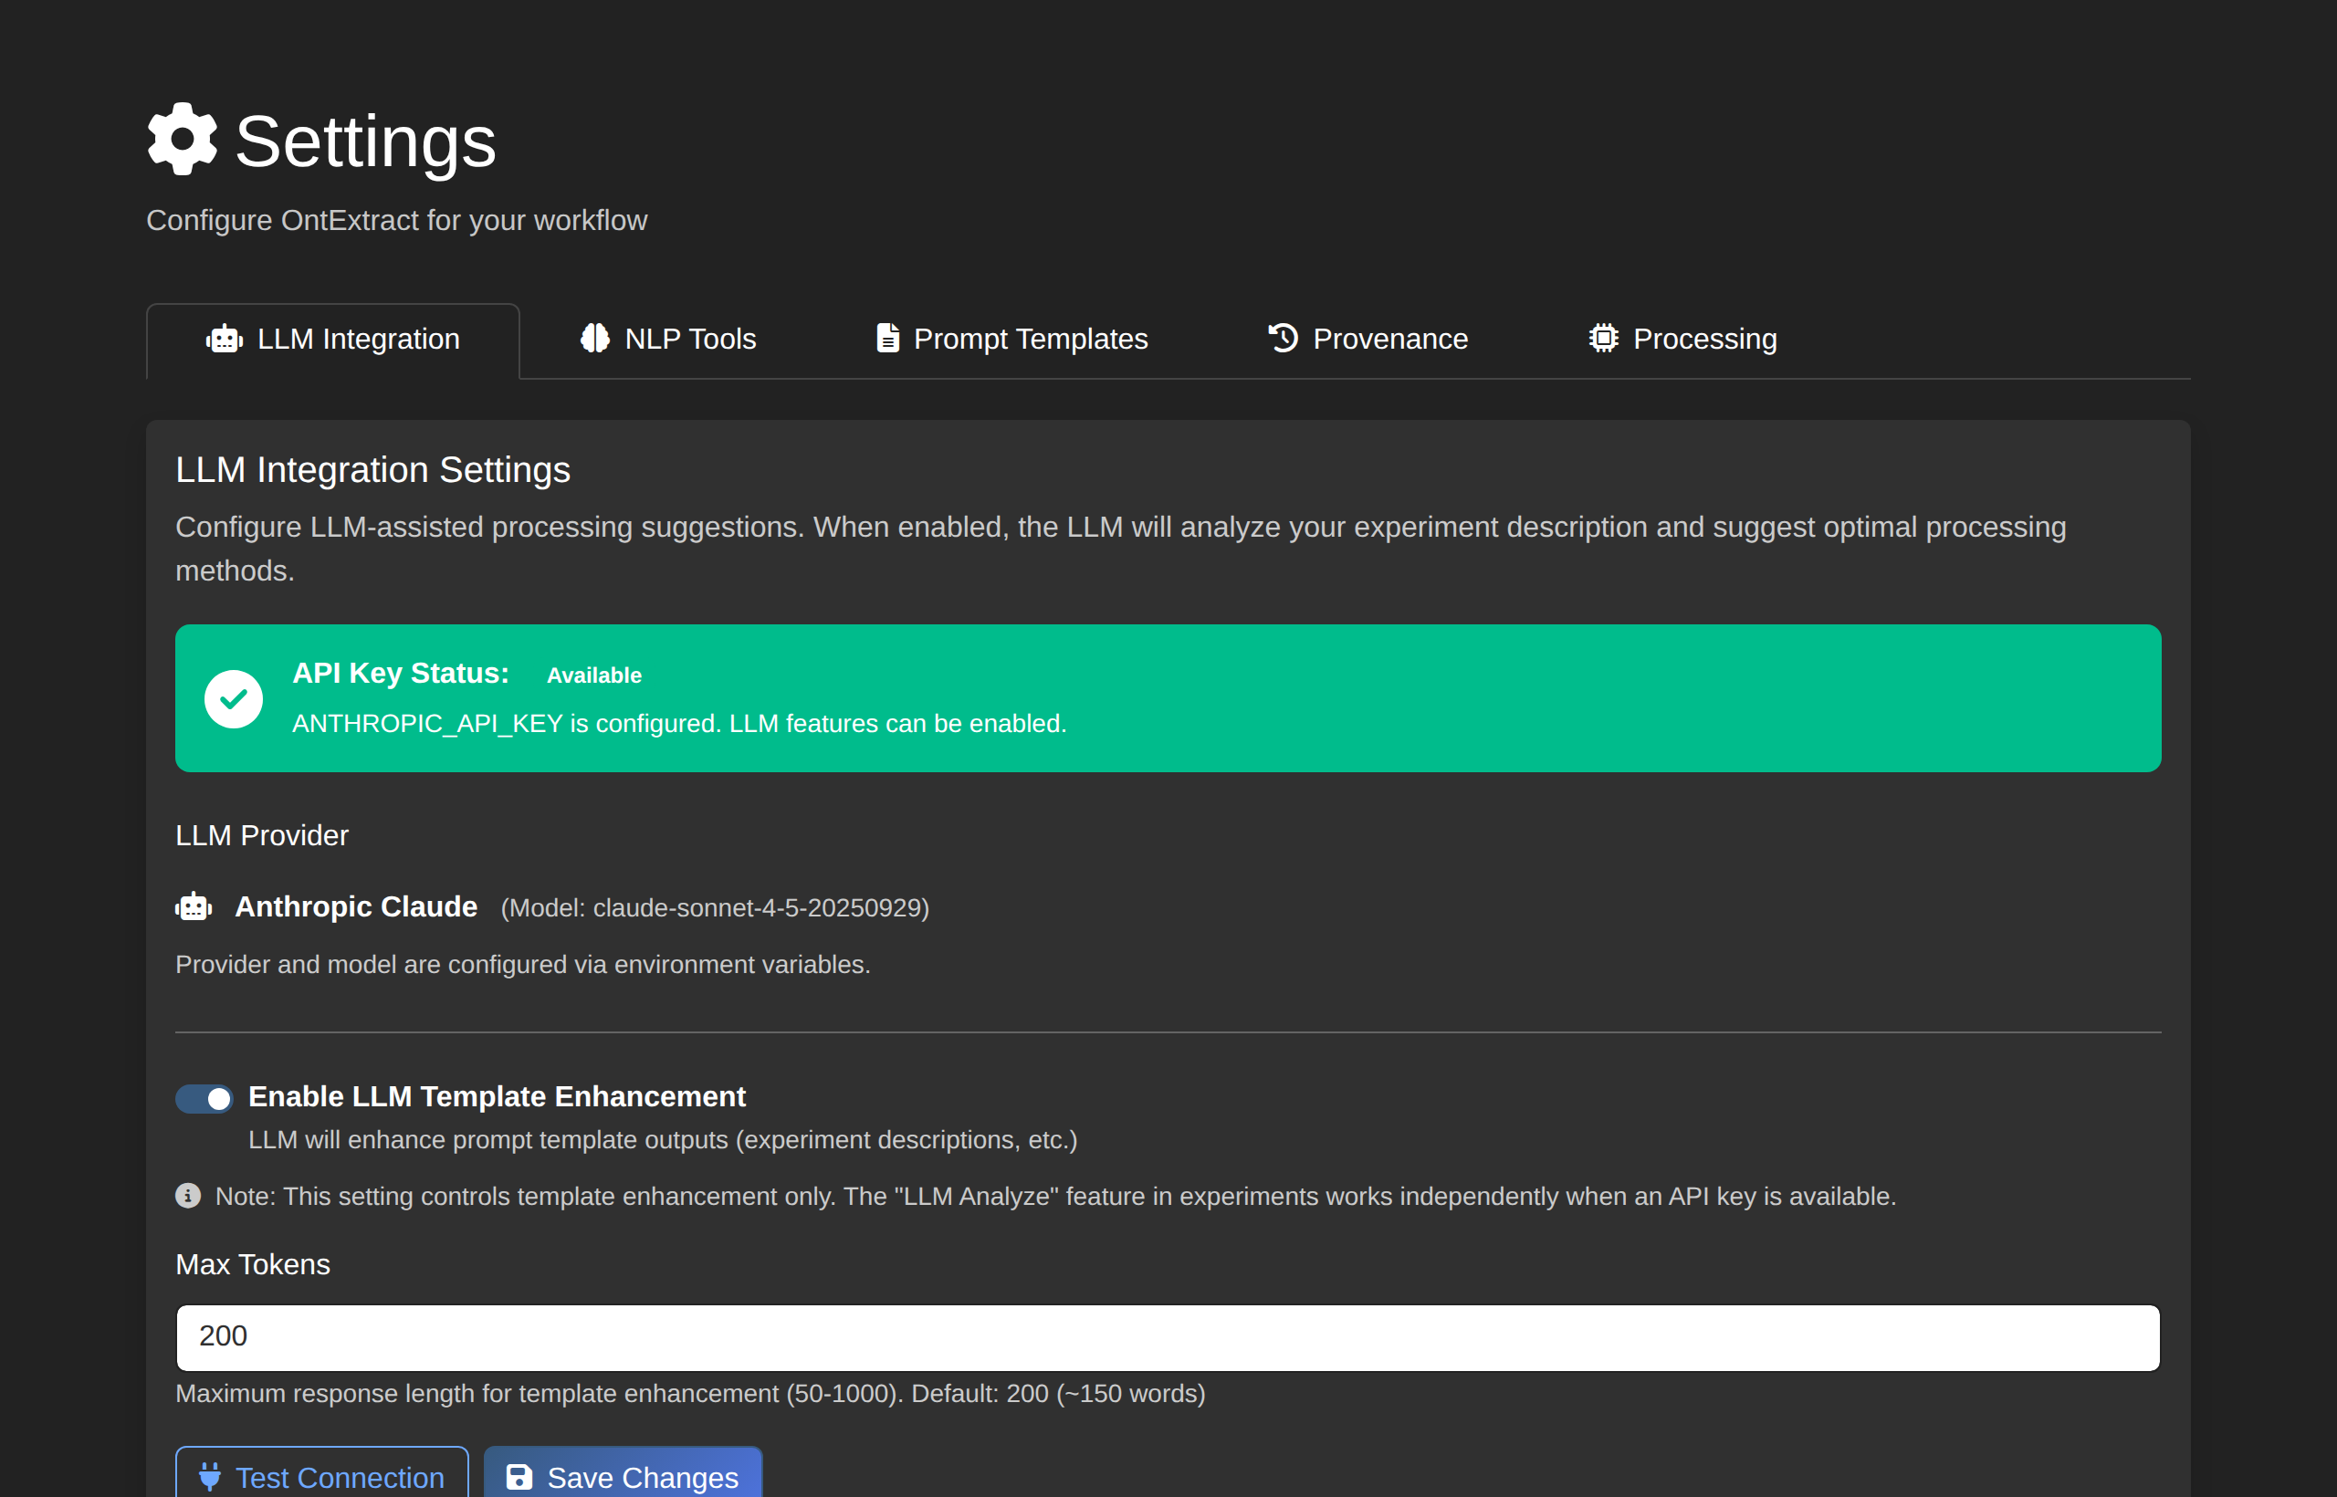Click the robot icon beside Anthropic Claude
The image size is (2337, 1497).
[x=194, y=906]
